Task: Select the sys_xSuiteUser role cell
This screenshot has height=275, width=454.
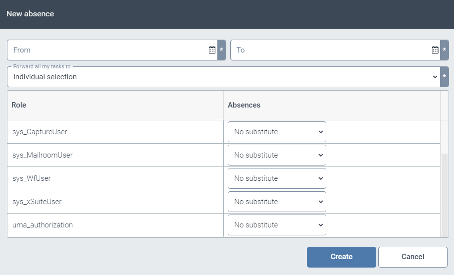Action: [x=115, y=202]
